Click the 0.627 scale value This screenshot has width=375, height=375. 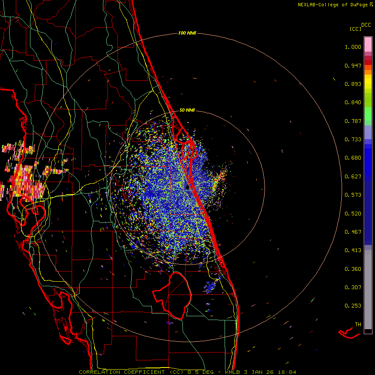[353, 177]
